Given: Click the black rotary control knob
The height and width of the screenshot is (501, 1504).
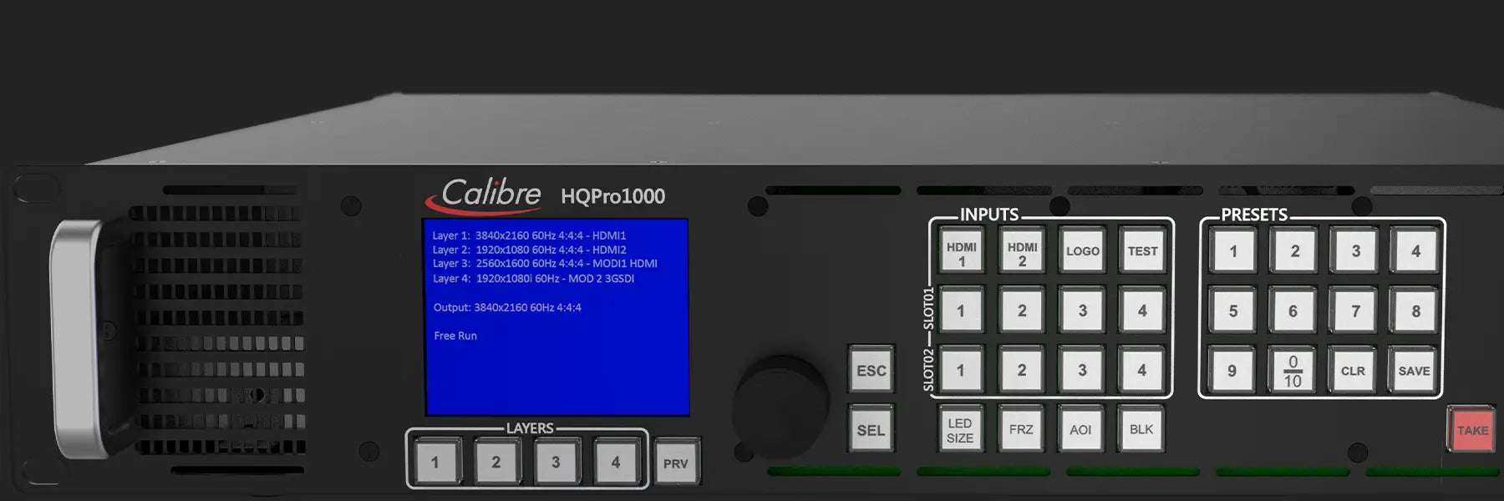Looking at the screenshot, I should (x=780, y=405).
